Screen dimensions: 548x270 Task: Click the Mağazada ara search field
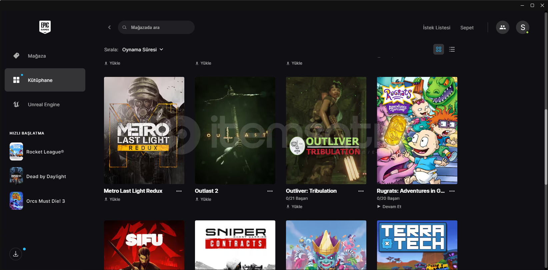point(156,27)
